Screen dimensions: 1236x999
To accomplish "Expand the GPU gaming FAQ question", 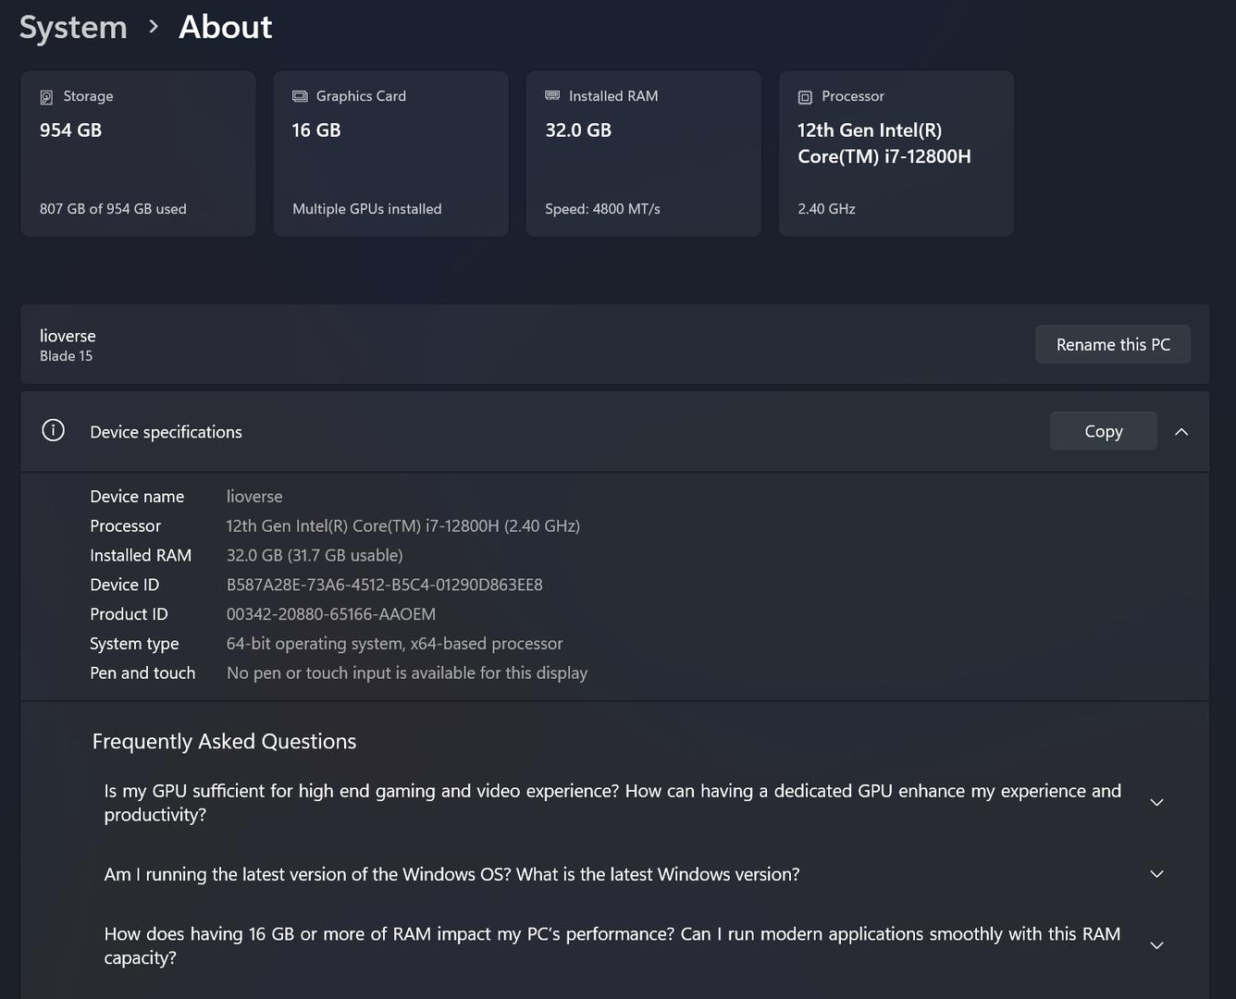I will tap(1156, 802).
